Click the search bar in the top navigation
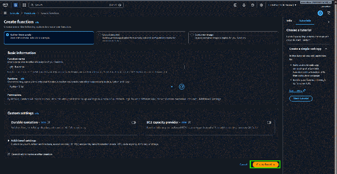The image size is (337, 174). (76, 5)
